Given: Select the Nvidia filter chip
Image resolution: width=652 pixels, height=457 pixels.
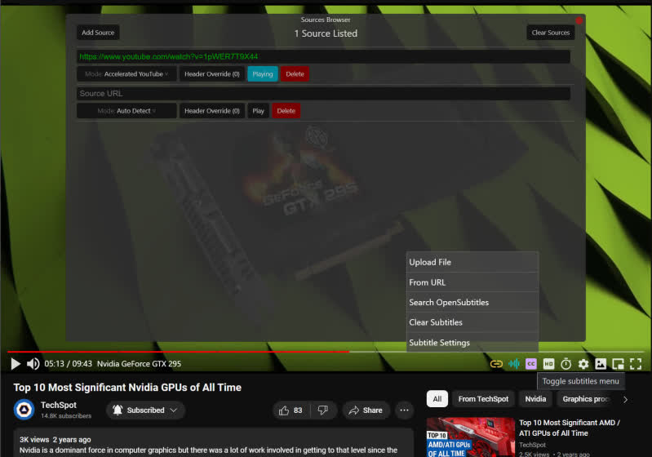Looking at the screenshot, I should pos(535,399).
